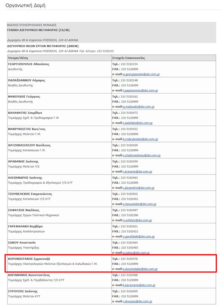
Task: Select the name ΣΟΦΑΤΖΗΣ Νικόλαος
Action: click(x=24, y=210)
